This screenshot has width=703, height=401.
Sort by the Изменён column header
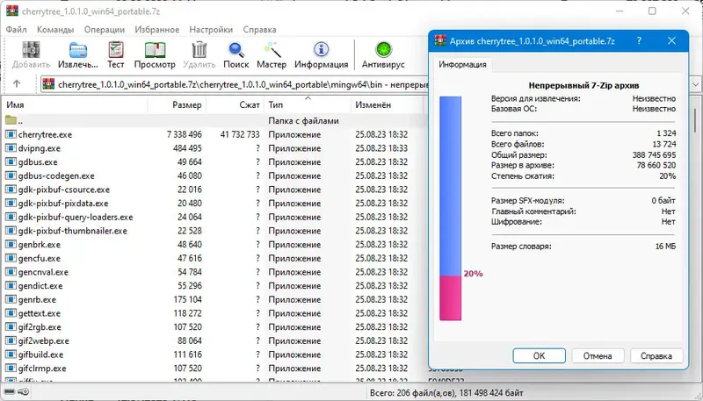(387, 104)
